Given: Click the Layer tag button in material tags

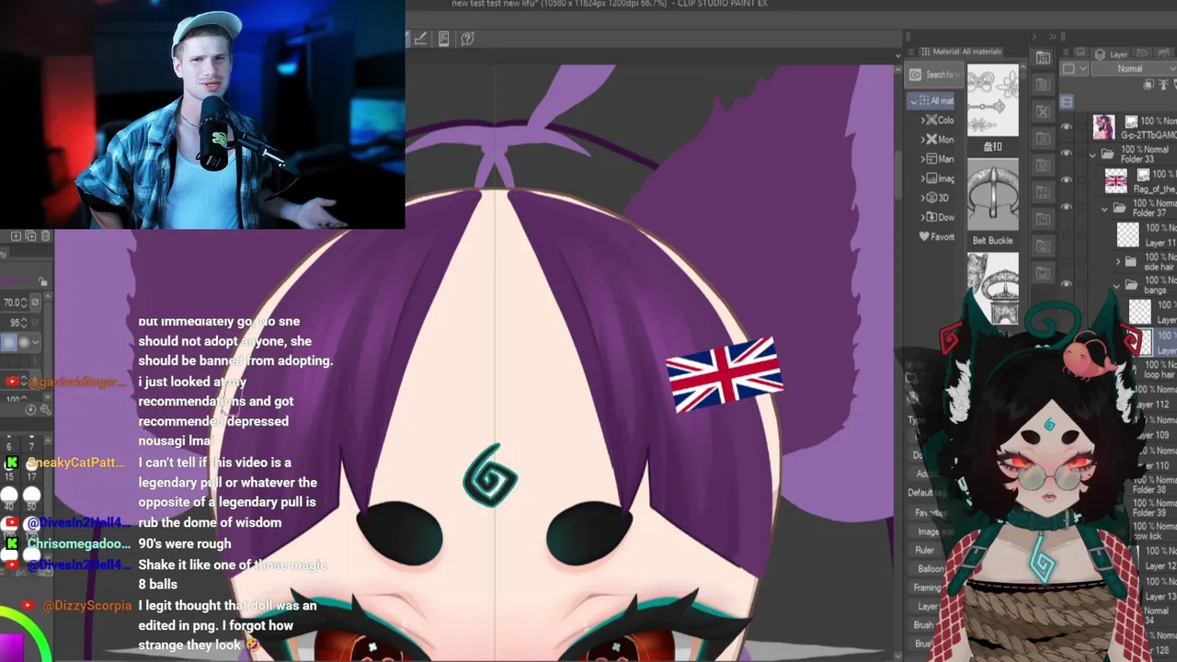Looking at the screenshot, I should 927,606.
